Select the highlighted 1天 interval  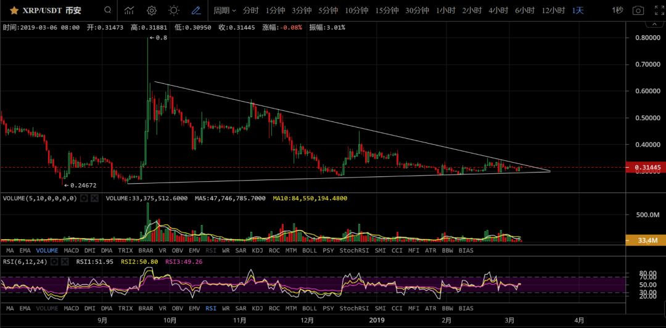[578, 10]
